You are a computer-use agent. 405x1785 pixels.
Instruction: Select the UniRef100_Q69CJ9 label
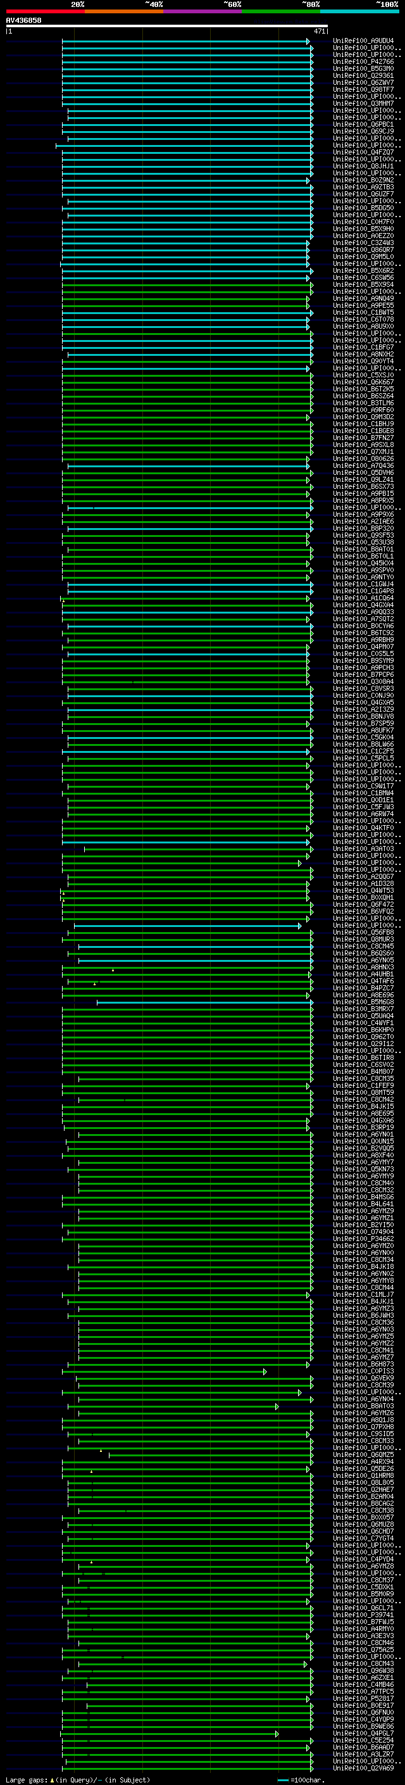[363, 132]
